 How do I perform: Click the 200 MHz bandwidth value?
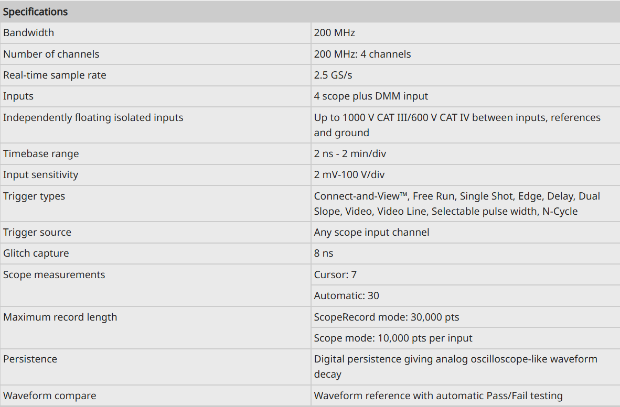[x=335, y=33]
